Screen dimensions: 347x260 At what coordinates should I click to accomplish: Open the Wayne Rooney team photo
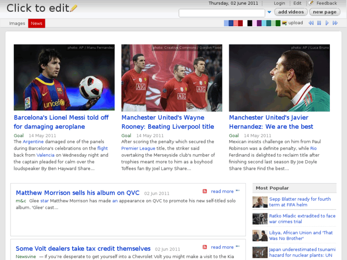[x=172, y=78]
